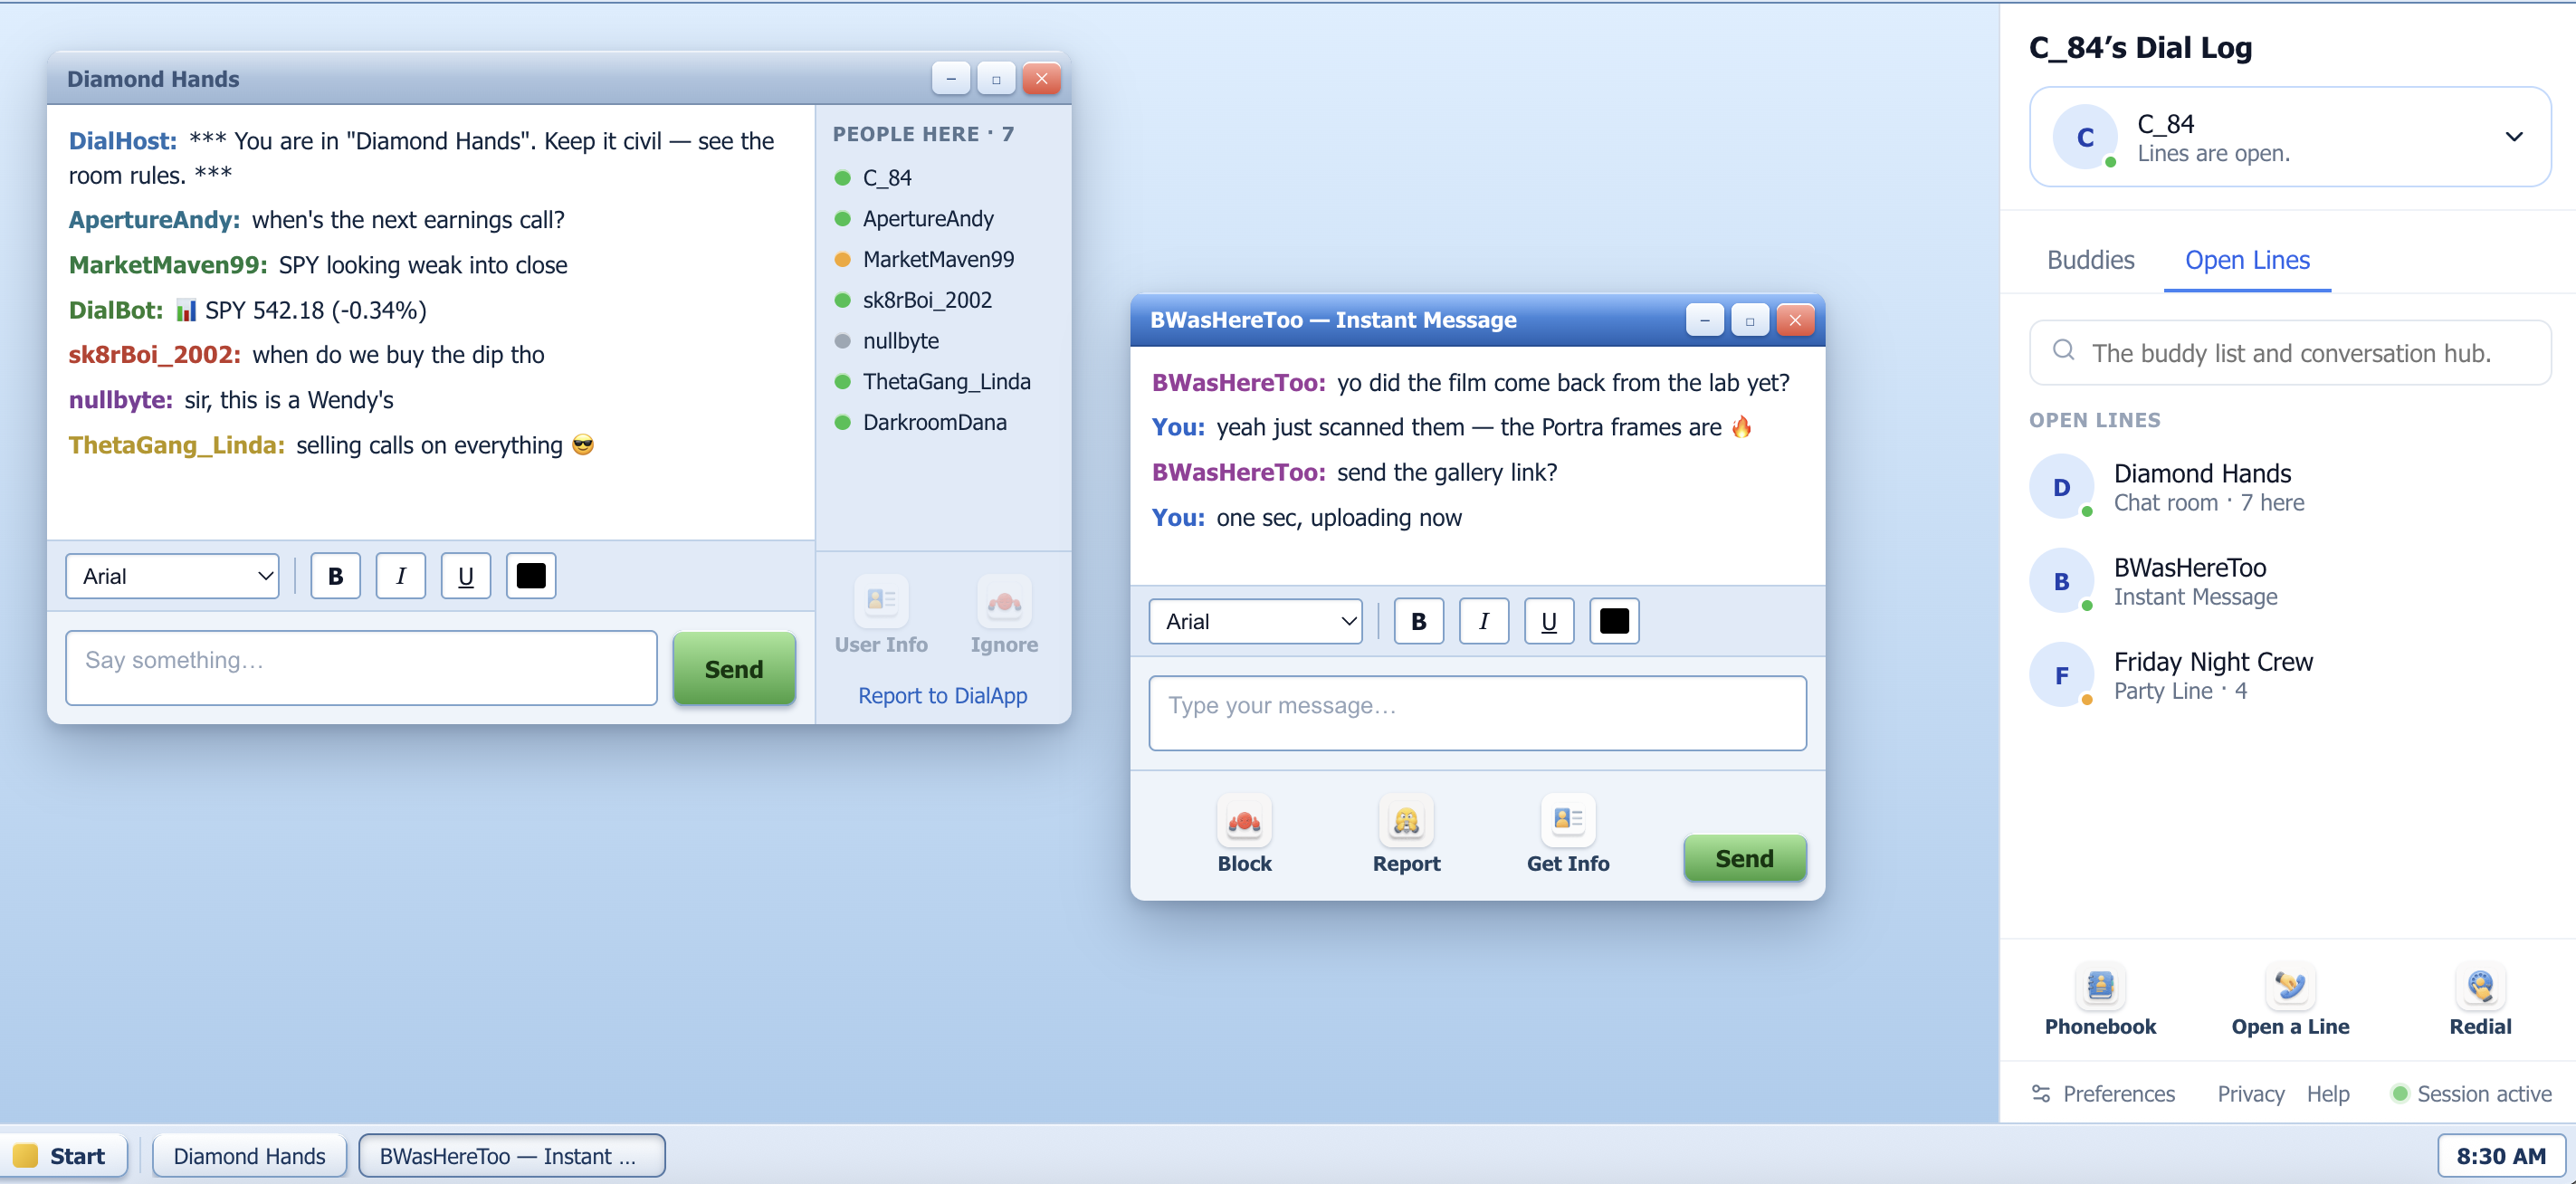Viewport: 2576px width, 1184px height.
Task: Click the Type your message input field
Action: point(1477,713)
